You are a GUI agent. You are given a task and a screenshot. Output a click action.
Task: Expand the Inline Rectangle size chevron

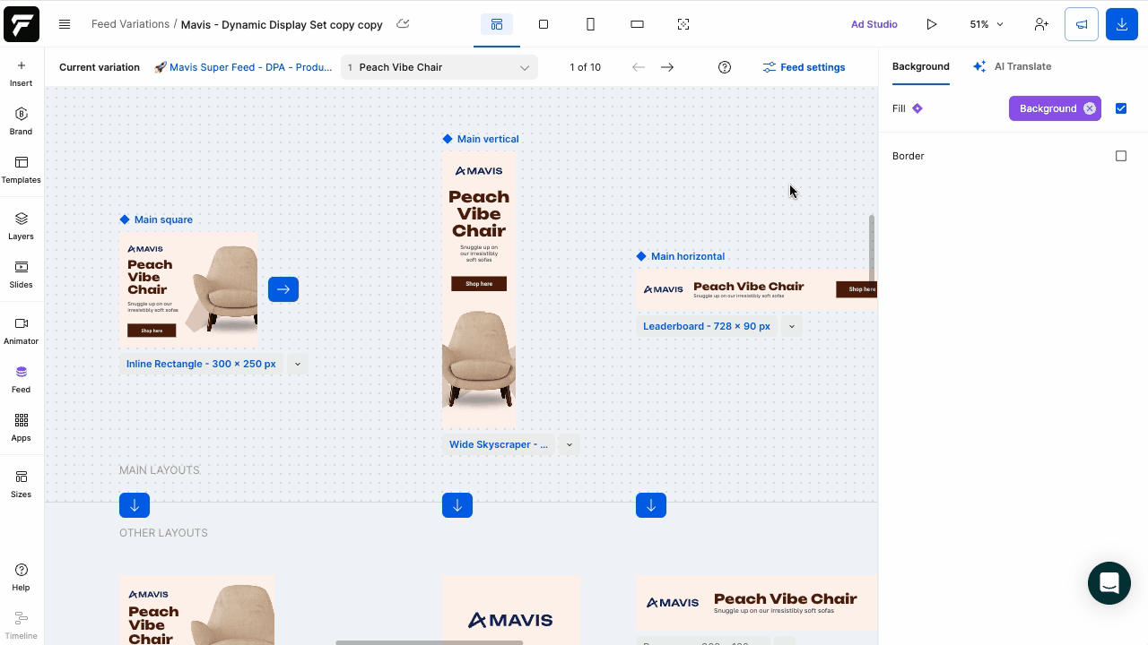(298, 364)
